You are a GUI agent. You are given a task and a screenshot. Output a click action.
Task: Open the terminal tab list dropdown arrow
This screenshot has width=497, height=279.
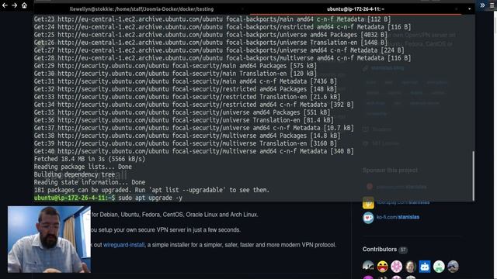469,9
